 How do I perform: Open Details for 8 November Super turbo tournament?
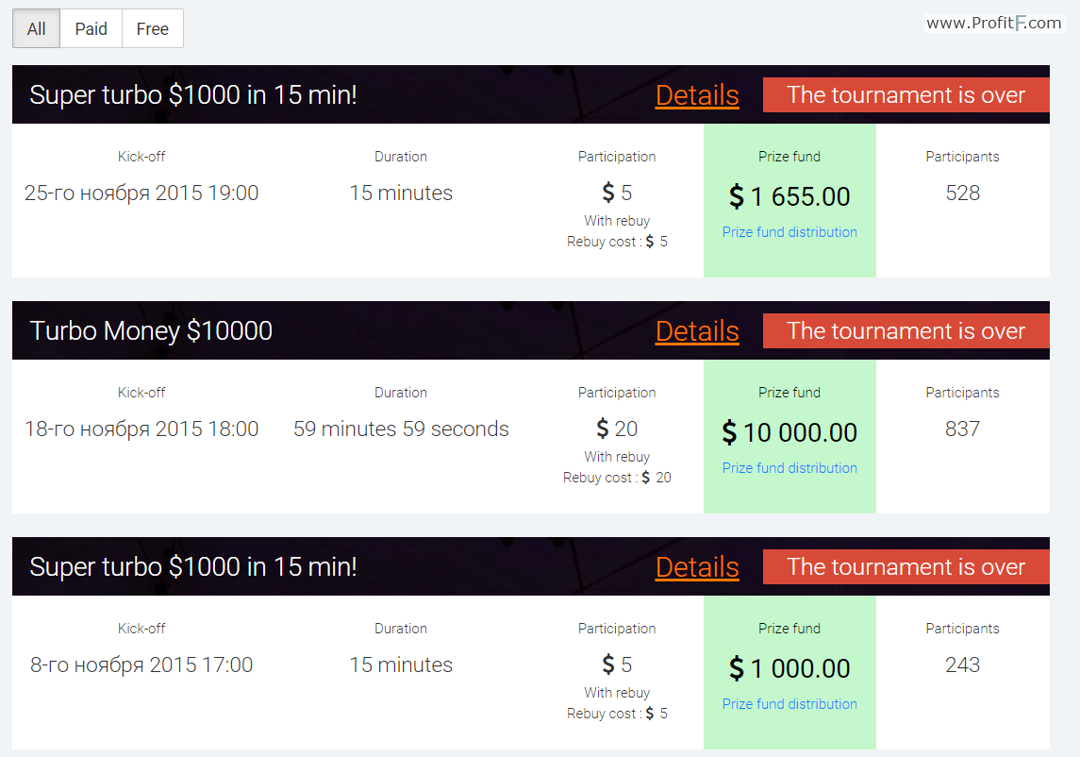pos(697,566)
